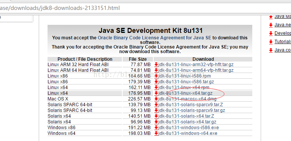
Task: Click download arrow icon for jdk-8u131-linux-x64.tar.gz
Action: [x=156, y=93]
